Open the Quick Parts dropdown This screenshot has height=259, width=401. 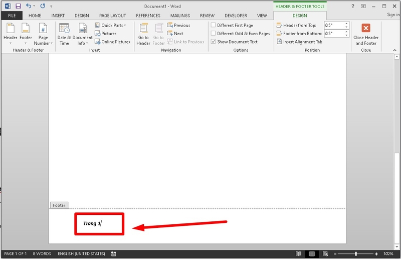111,26
